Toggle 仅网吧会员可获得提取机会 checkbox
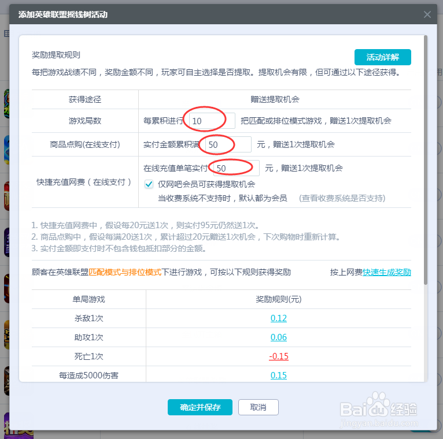 click(x=149, y=184)
